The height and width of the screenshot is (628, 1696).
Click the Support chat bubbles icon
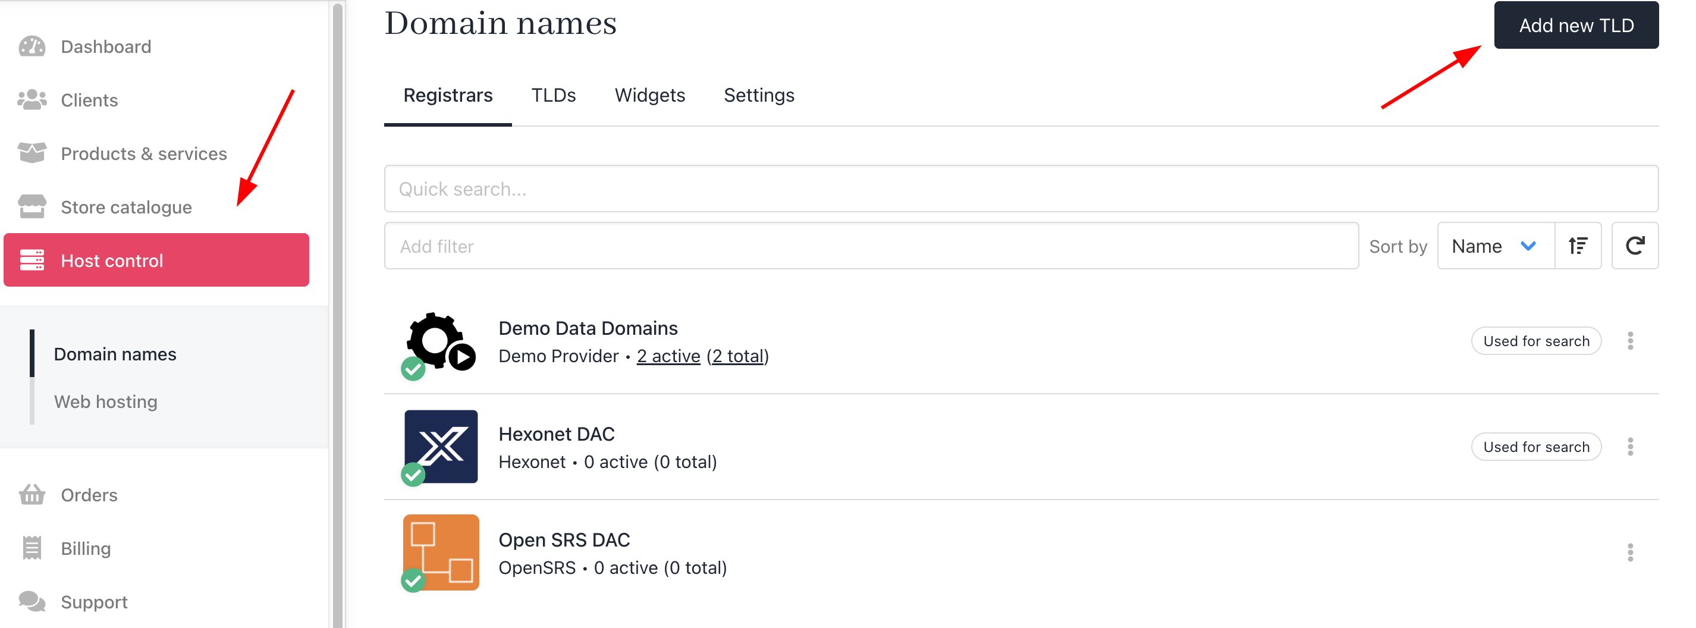click(x=32, y=602)
